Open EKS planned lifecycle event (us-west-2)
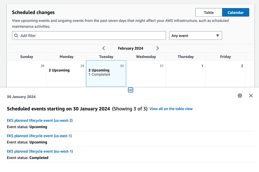Viewport: 259px width, 172px height. pyautogui.click(x=40, y=121)
